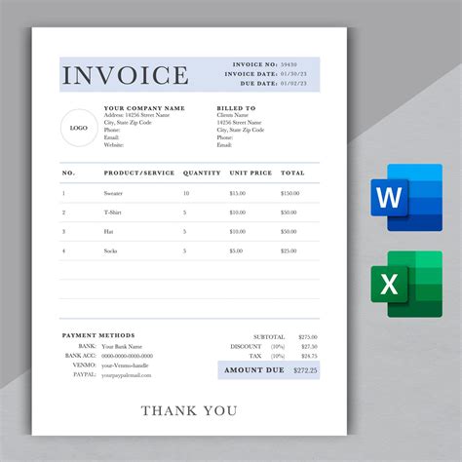Image resolution: width=462 pixels, height=462 pixels.
Task: Select the PRODUCT/SERVICE column header
Action: click(x=139, y=173)
